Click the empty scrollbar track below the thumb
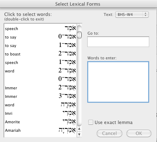 click(x=79, y=82)
